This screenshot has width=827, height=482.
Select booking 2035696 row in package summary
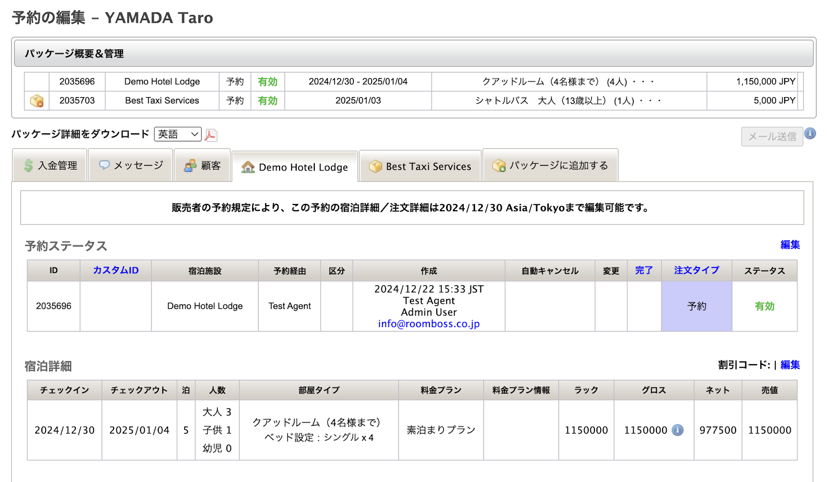click(x=77, y=82)
